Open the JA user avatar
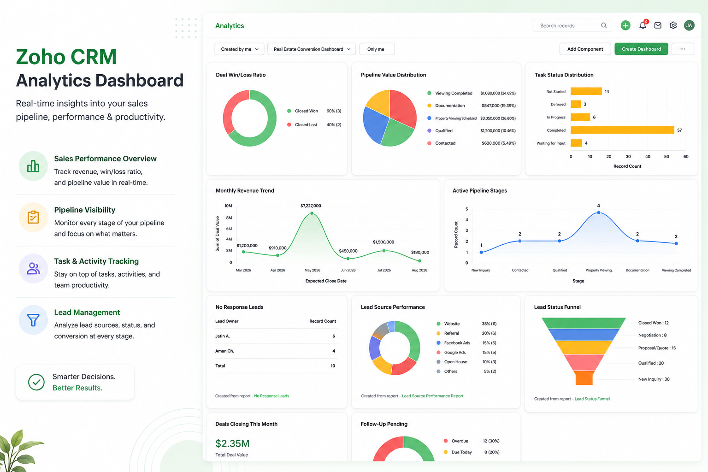 pyautogui.click(x=689, y=25)
